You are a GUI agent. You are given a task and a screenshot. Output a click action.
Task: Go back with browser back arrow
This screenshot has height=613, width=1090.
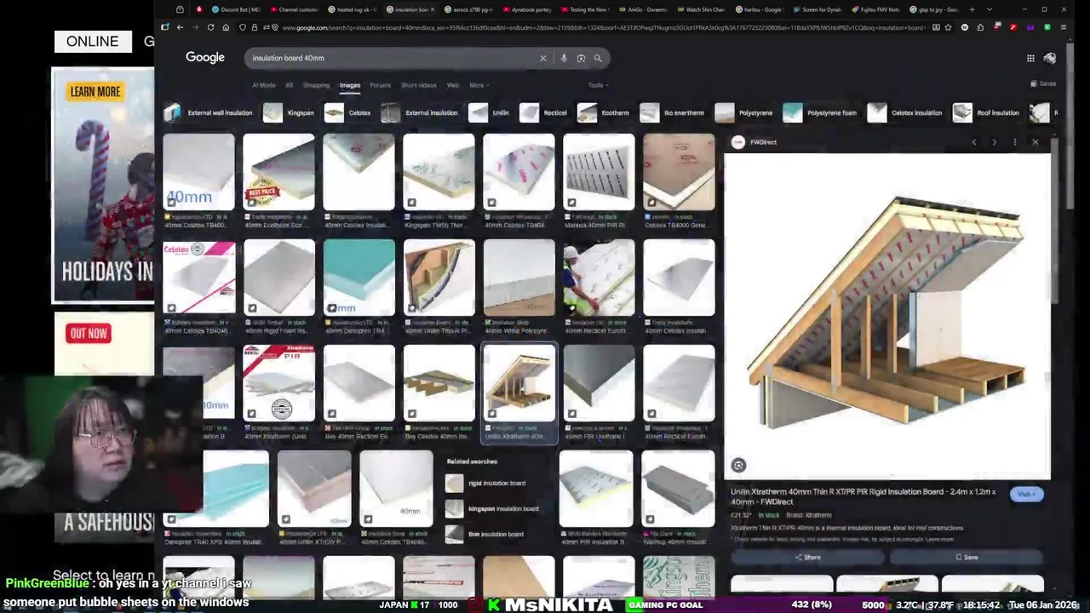180,27
